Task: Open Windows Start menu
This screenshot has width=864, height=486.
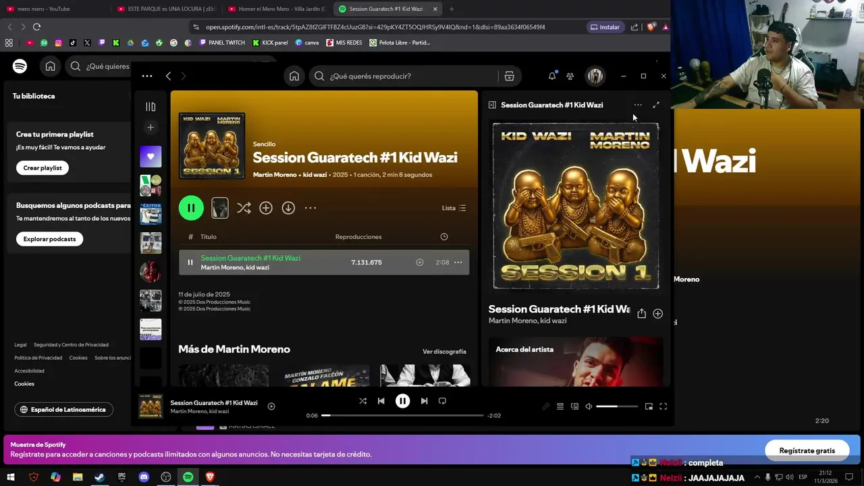Action: click(11, 477)
